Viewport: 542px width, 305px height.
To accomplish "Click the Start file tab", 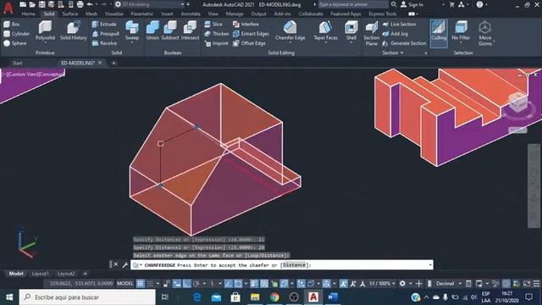I will [17, 63].
